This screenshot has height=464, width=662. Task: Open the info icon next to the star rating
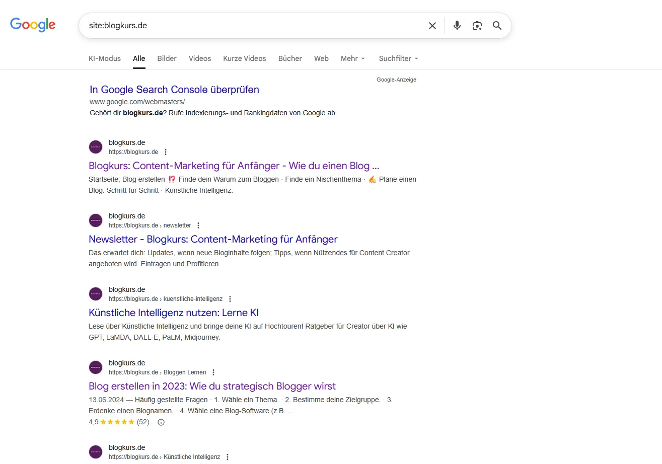click(161, 422)
